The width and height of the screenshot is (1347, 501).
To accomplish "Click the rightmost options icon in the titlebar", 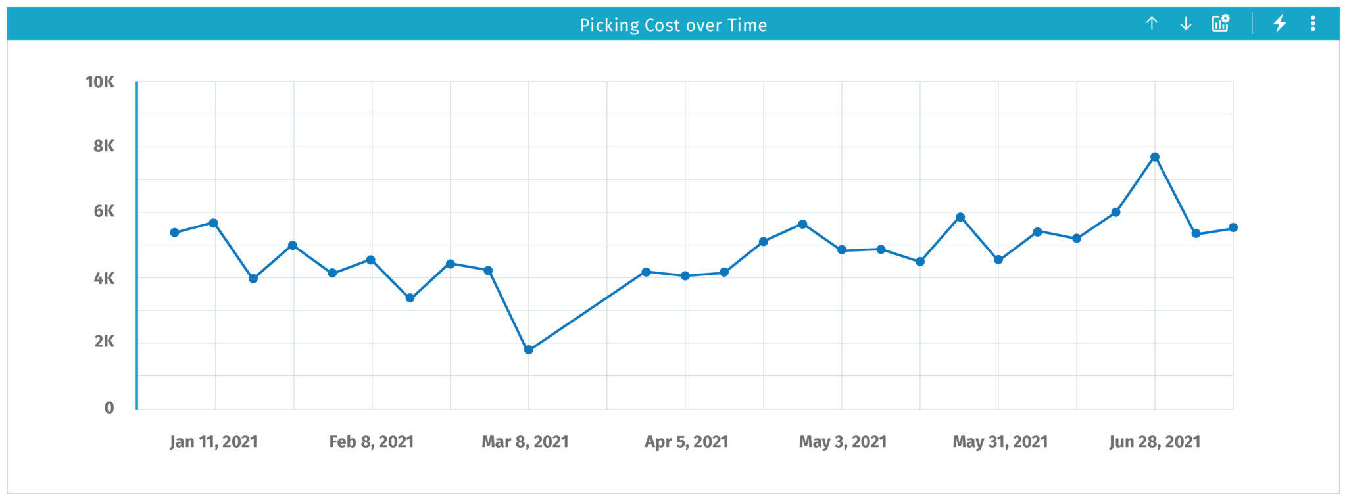I will coord(1313,24).
